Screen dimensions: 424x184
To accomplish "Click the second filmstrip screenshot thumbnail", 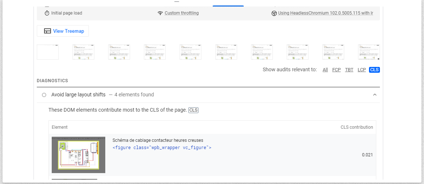I will (83, 52).
